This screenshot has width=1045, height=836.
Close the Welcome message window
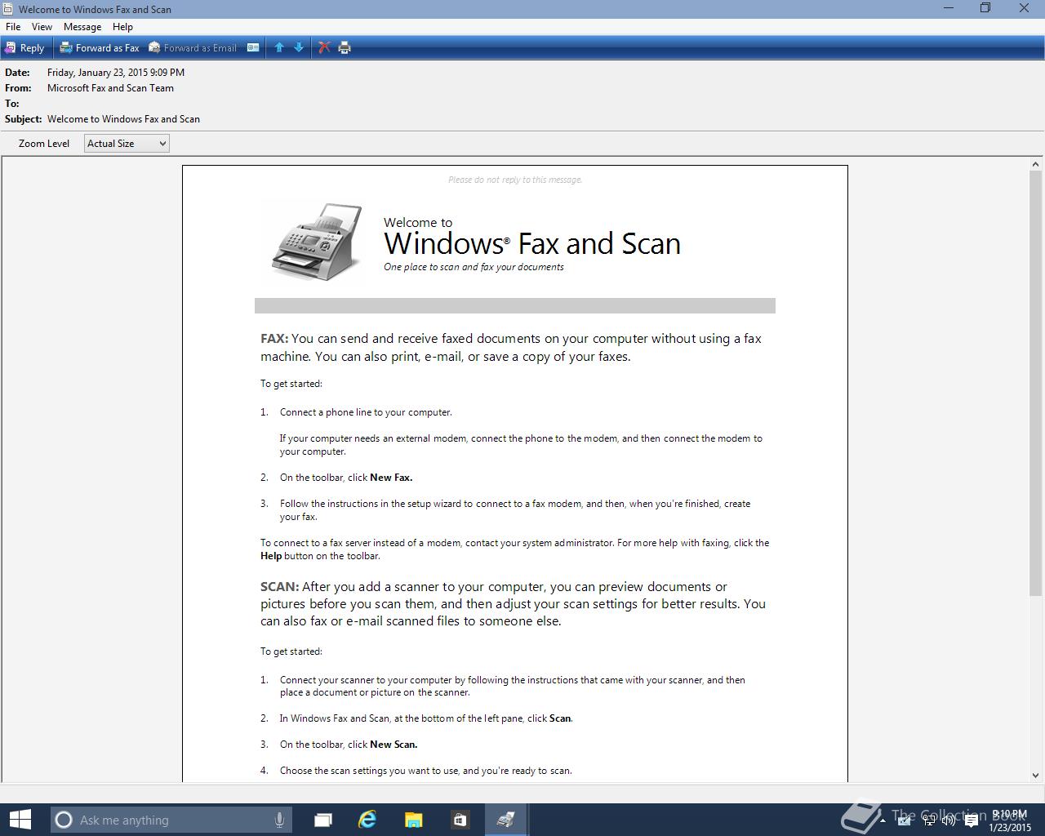[x=1024, y=8]
